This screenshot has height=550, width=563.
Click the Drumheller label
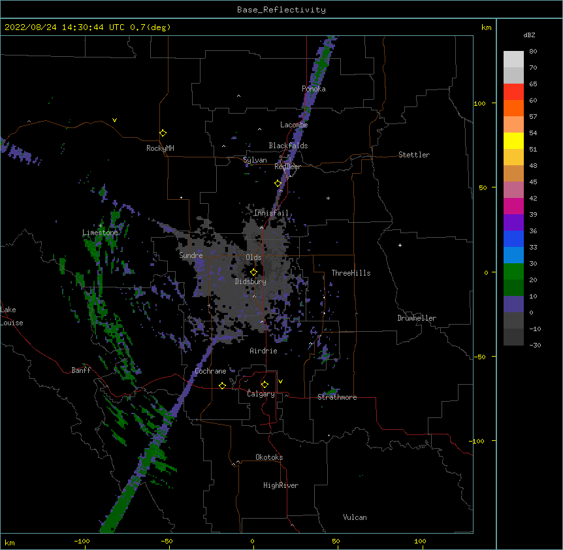[x=417, y=318]
